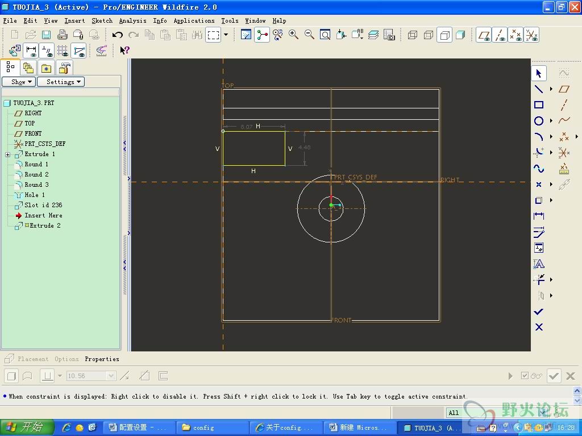
Task: Select the Text sketch tool
Action: (x=539, y=263)
